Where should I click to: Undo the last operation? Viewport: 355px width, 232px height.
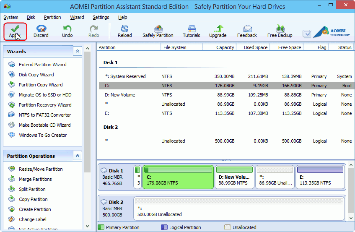coord(67,31)
